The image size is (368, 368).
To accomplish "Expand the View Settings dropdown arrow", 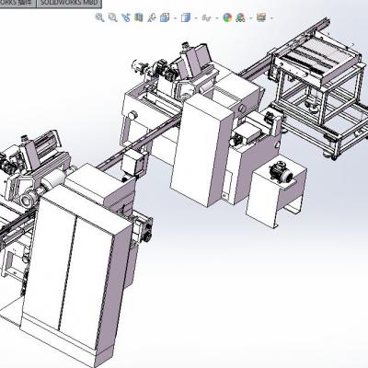I will tap(271, 18).
